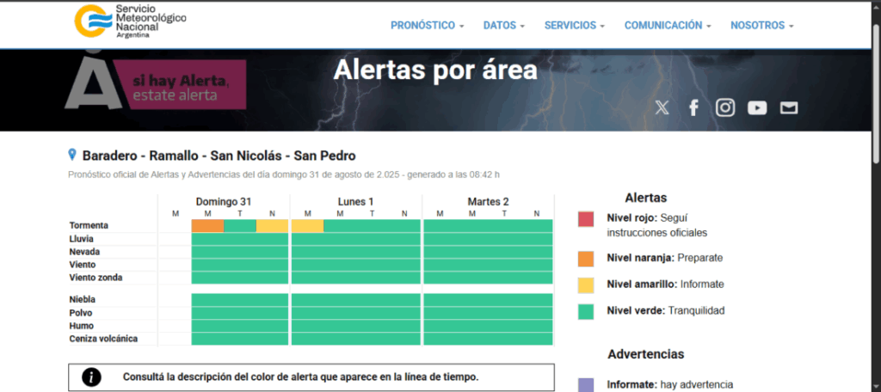The height and width of the screenshot is (392, 881).
Task: Click the location pin icon beside Baradero
Action: (72, 155)
